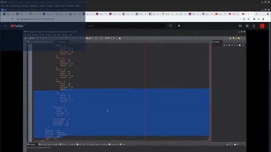The height and width of the screenshot is (152, 271).
Task: Close the GitHub browser tab
Action: [x=212, y=14]
